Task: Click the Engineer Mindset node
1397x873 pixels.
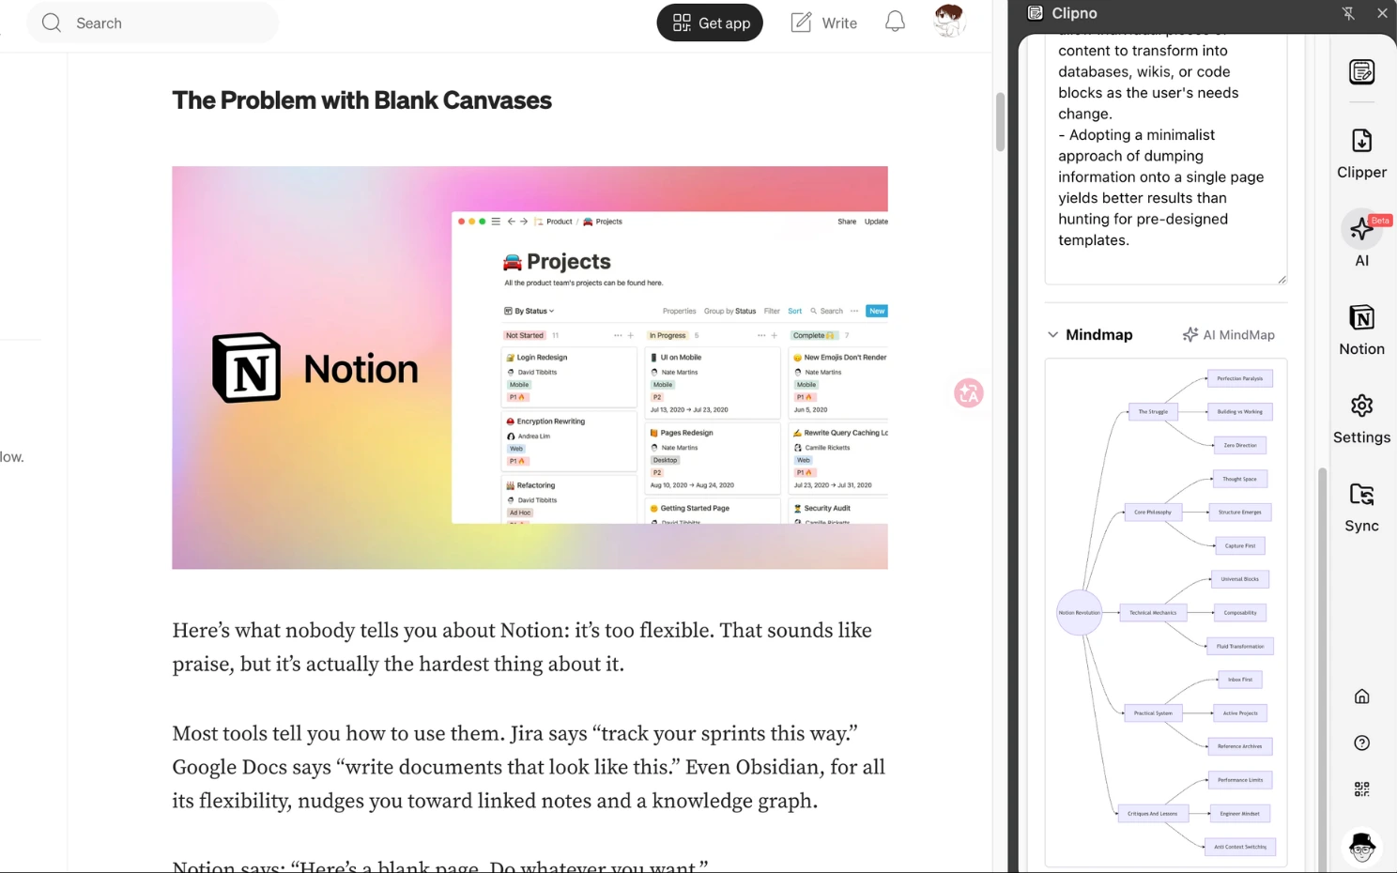Action: (1240, 814)
